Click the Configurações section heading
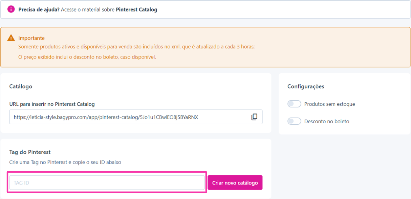This screenshot has height=199, width=411. 306,86
